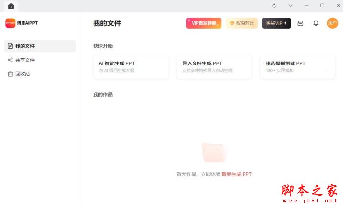Open the inbox tray icon
The image size is (343, 206).
click(x=300, y=23)
